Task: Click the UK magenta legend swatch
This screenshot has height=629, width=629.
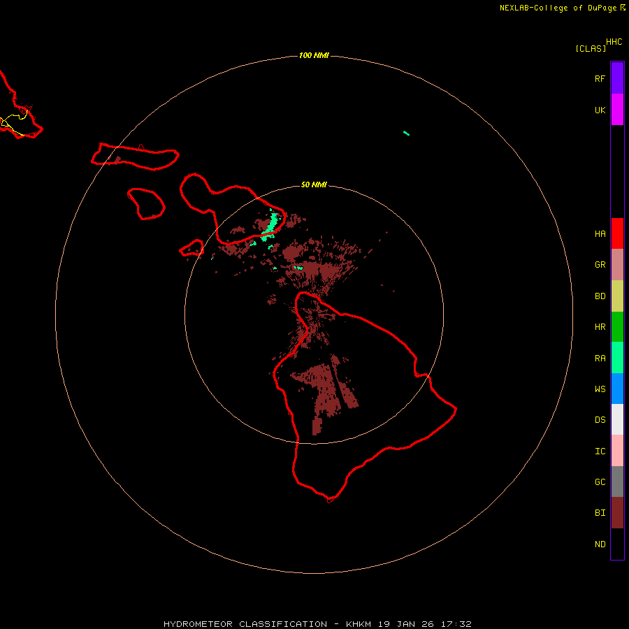Action: tap(617, 110)
